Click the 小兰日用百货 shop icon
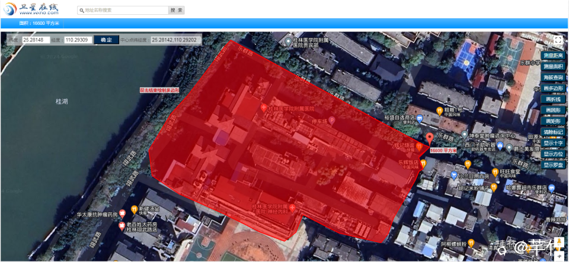The width and height of the screenshot is (569, 262). click(453, 176)
